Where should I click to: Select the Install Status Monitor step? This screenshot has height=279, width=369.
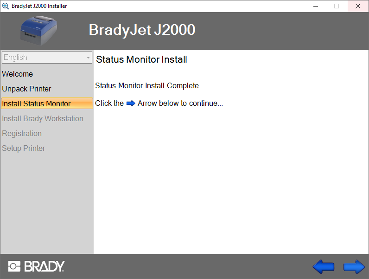(47, 104)
